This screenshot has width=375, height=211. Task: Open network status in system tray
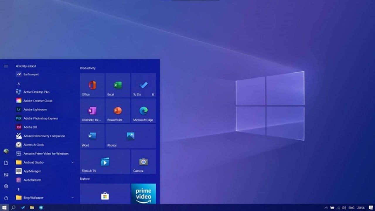338,208
